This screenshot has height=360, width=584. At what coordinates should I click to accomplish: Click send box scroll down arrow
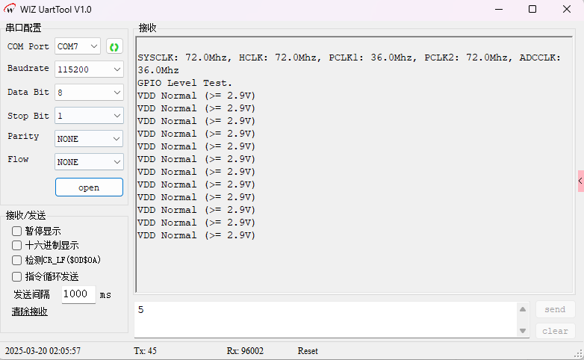523,330
